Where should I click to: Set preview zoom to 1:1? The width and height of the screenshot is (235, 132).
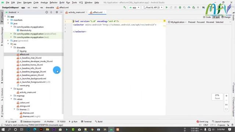coord(226,105)
